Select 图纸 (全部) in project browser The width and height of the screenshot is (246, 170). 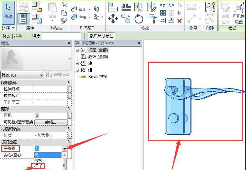[98, 56]
